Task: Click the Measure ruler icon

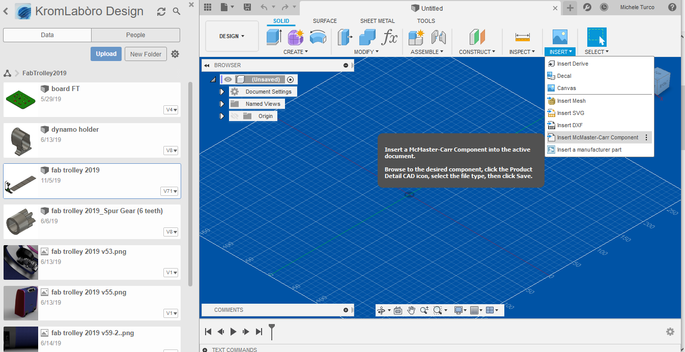Action: point(522,37)
